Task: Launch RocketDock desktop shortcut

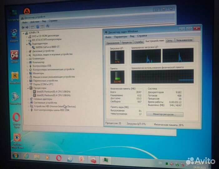Action: pos(15,78)
